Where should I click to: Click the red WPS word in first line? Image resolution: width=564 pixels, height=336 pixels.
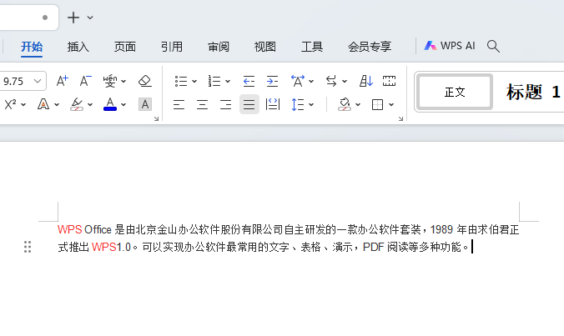(x=70, y=229)
